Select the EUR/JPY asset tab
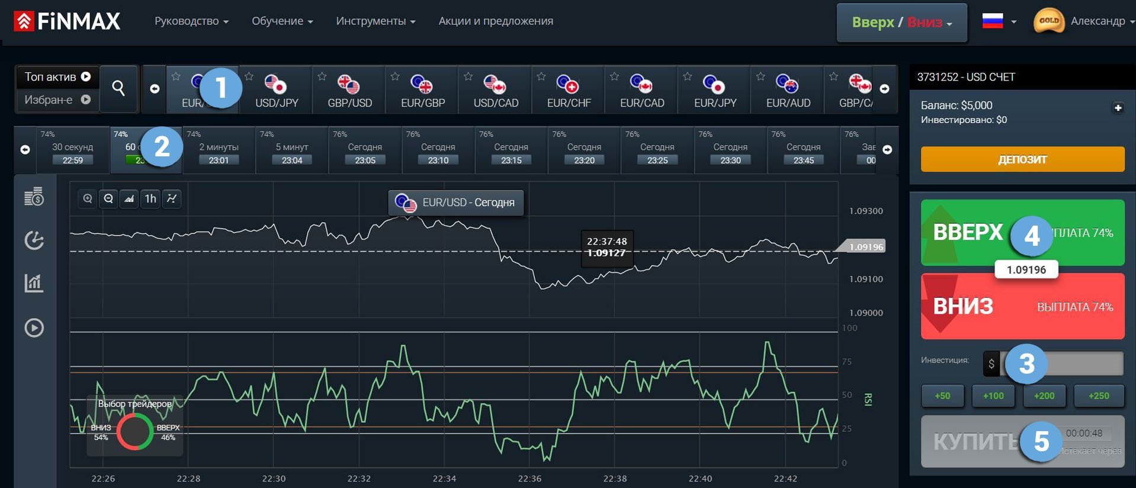 coord(715,89)
